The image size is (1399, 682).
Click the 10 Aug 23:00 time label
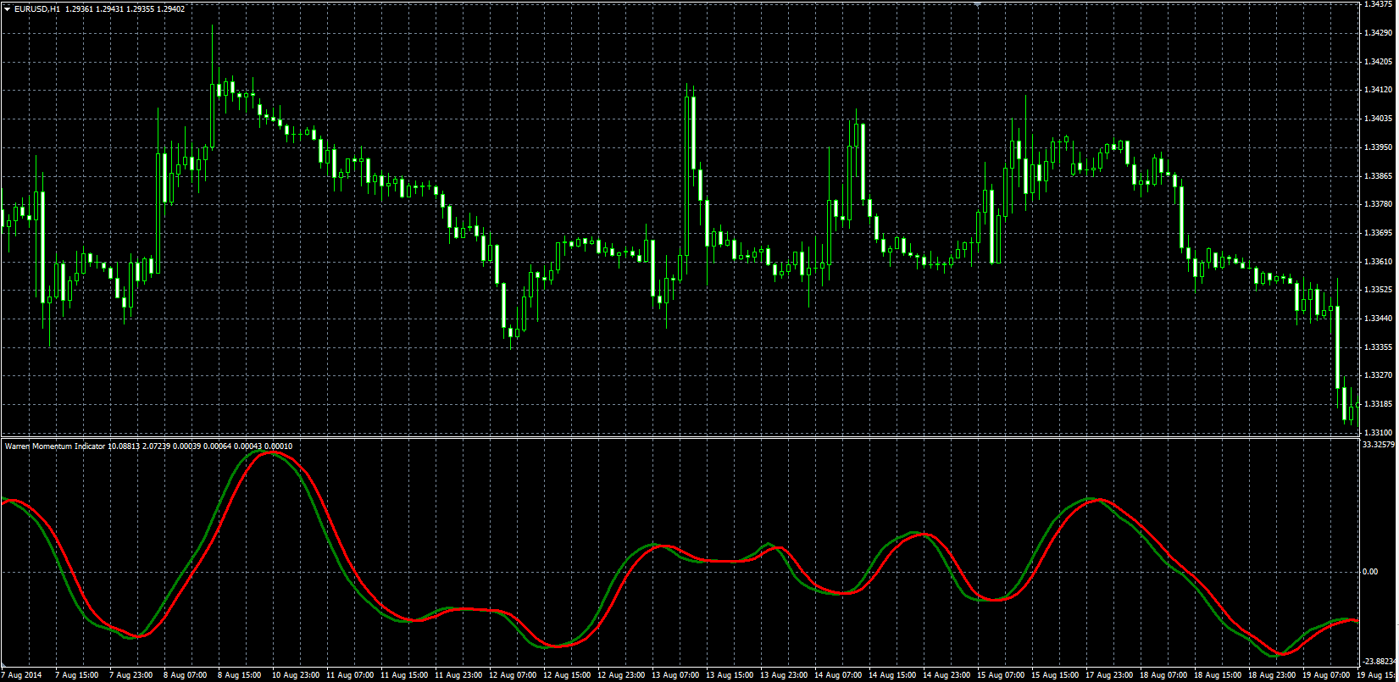click(296, 676)
